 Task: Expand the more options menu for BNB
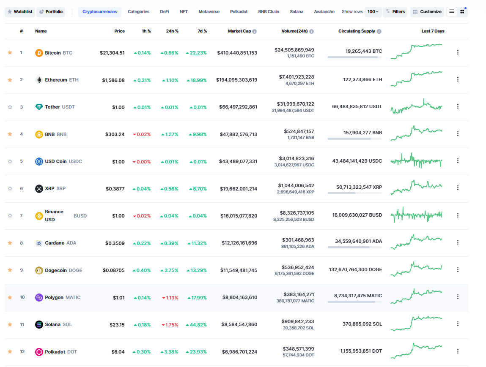click(x=458, y=134)
